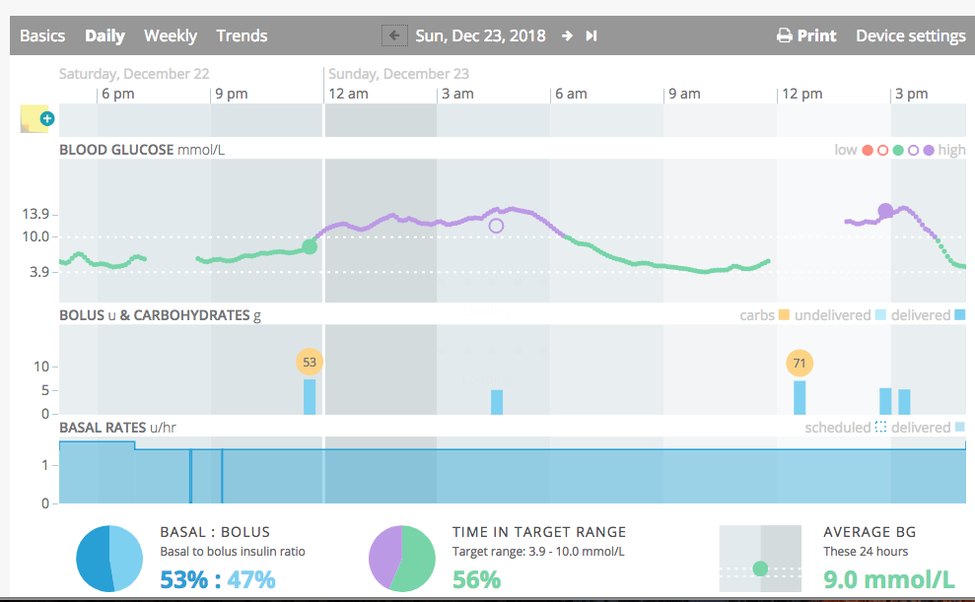Image resolution: width=975 pixels, height=602 pixels.
Task: Advance to next day with right arrow
Action: pyautogui.click(x=567, y=36)
